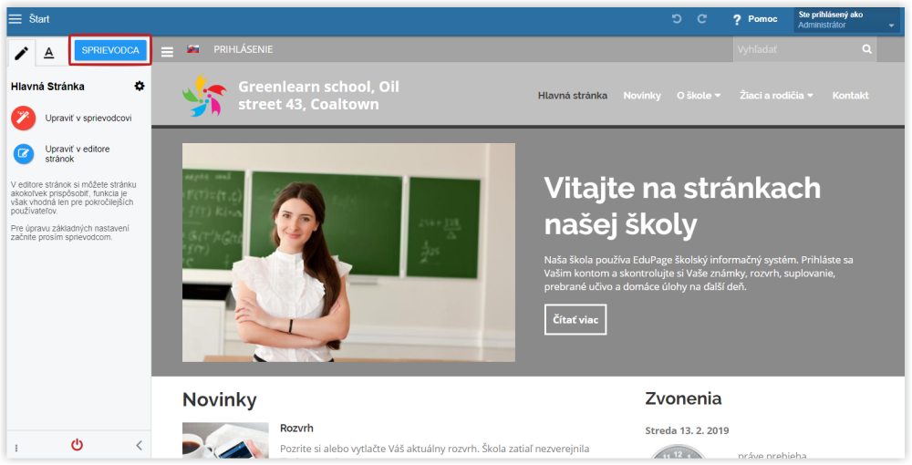Expand the Žiaci a rodičia menu
The height and width of the screenshot is (465, 912).
[776, 96]
